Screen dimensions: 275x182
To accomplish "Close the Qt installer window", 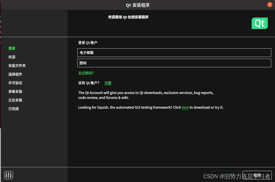I will (x=270, y=5).
